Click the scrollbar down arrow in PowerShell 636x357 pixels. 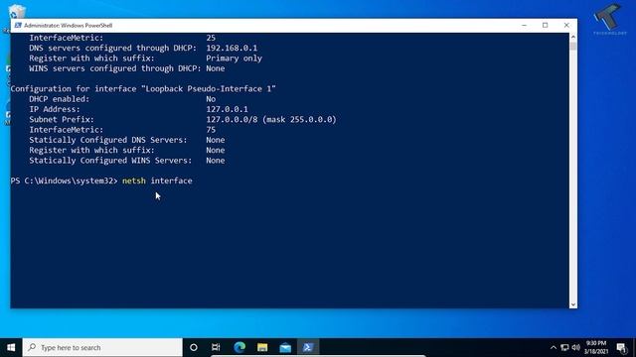pyautogui.click(x=573, y=304)
